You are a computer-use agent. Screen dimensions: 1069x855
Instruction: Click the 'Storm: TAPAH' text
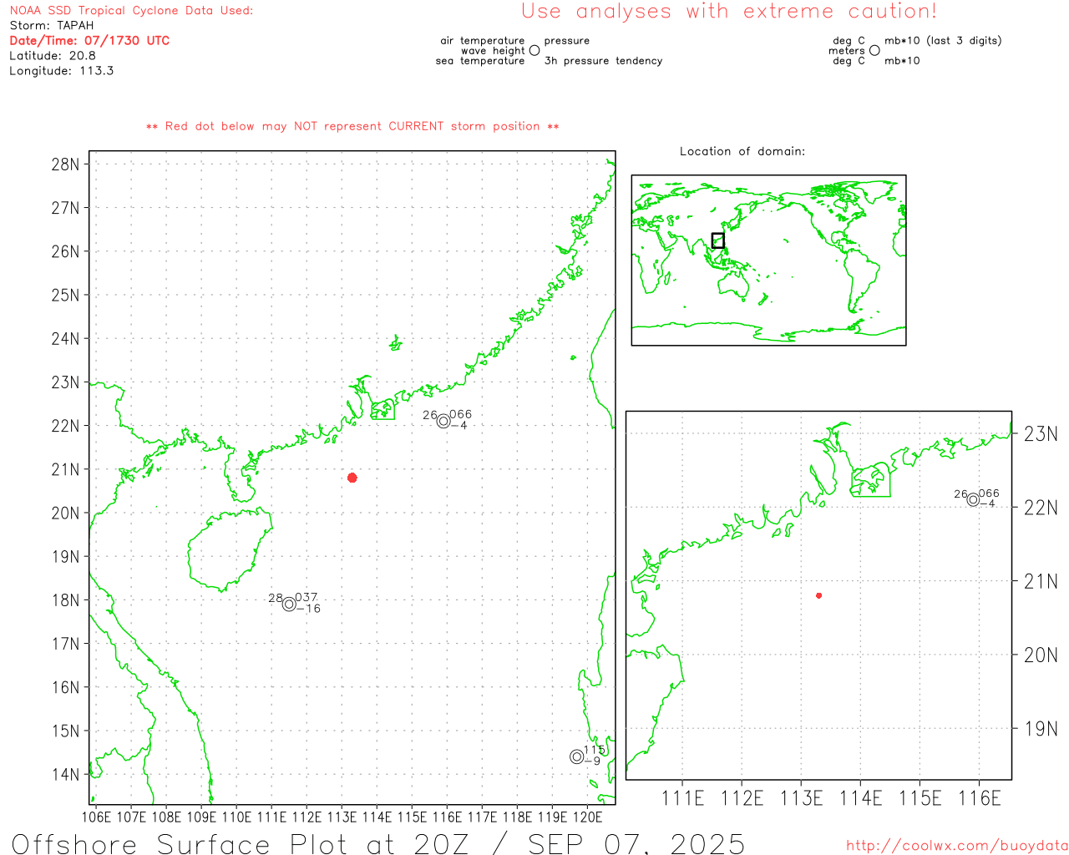(52, 26)
